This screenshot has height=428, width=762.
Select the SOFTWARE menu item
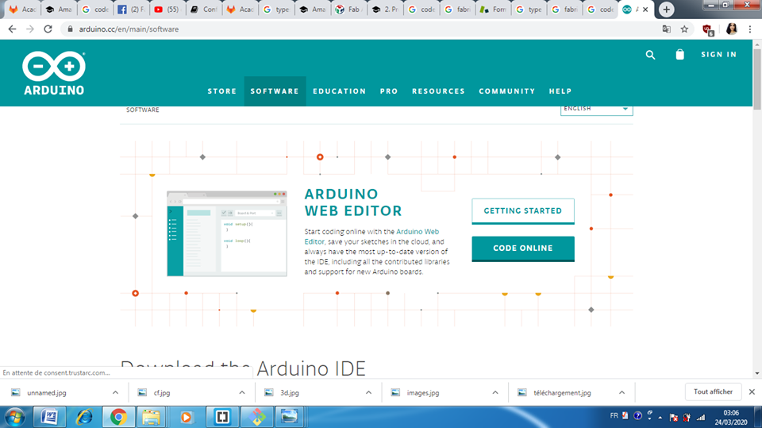[275, 91]
